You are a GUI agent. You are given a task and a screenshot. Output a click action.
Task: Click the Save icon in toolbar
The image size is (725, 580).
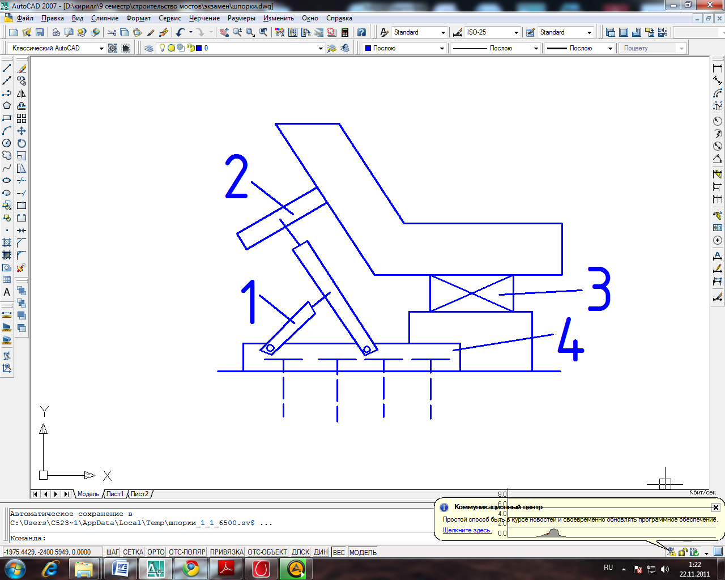pos(40,32)
